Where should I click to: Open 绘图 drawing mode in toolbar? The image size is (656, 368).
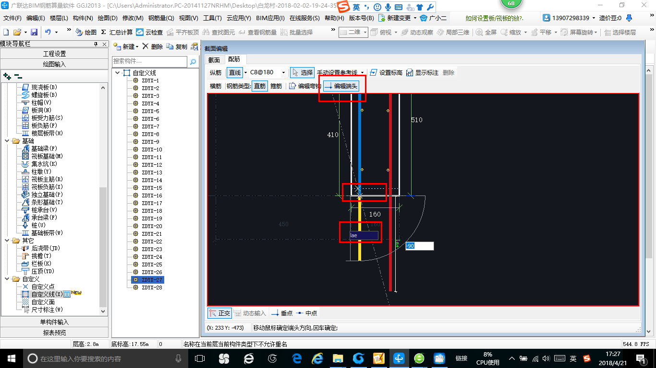(x=86, y=32)
